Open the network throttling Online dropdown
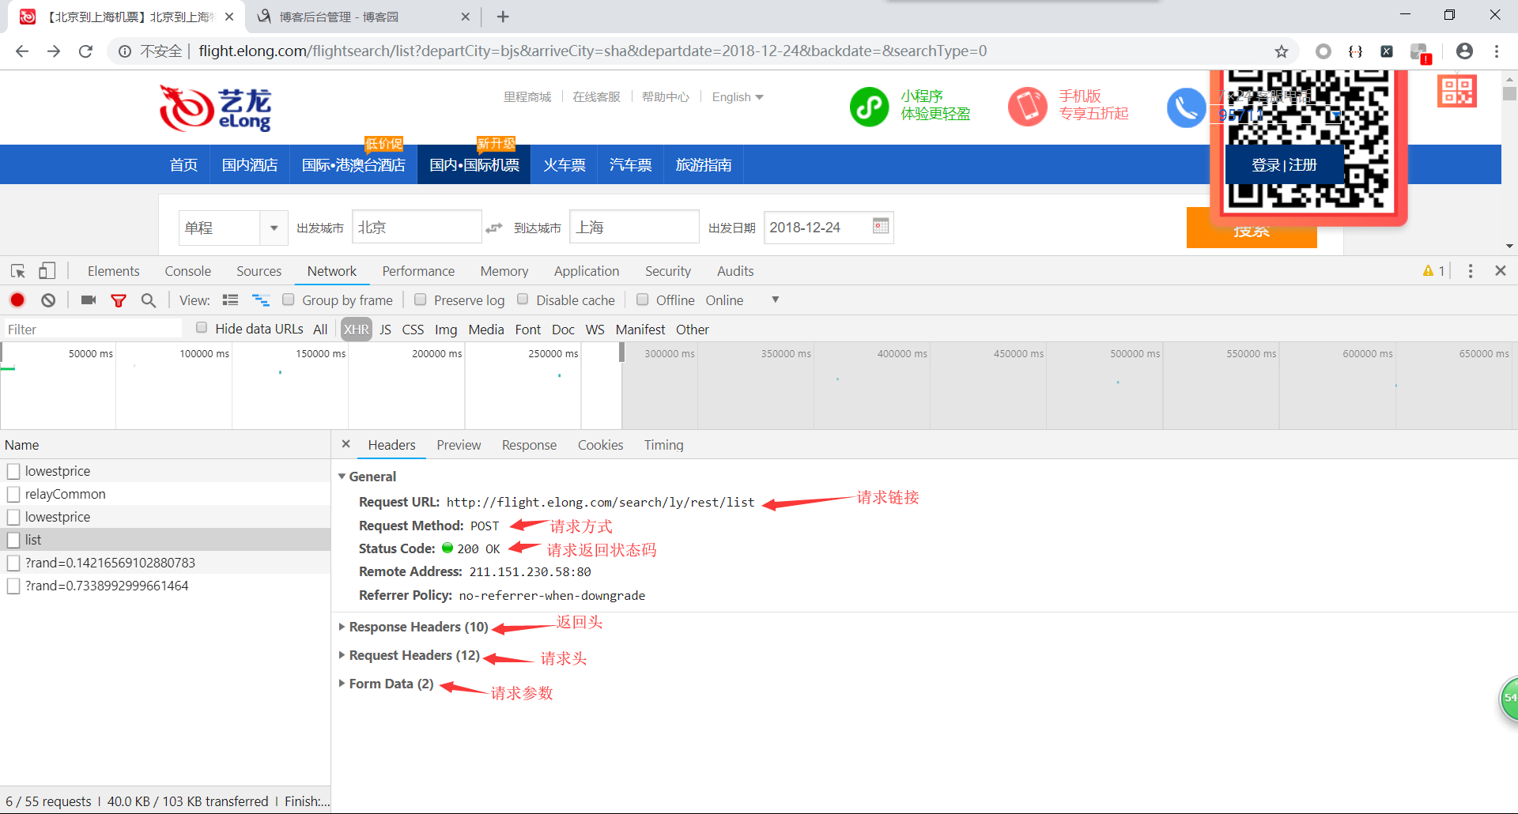 742,300
